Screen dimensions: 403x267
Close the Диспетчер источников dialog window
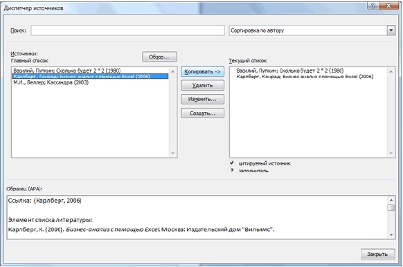389,6
